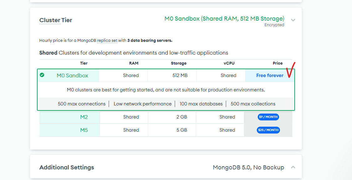
Task: Click the Free forever price label
Action: 270,75
